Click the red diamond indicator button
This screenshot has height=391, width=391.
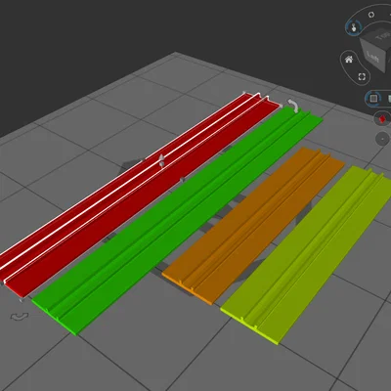pyautogui.click(x=383, y=119)
